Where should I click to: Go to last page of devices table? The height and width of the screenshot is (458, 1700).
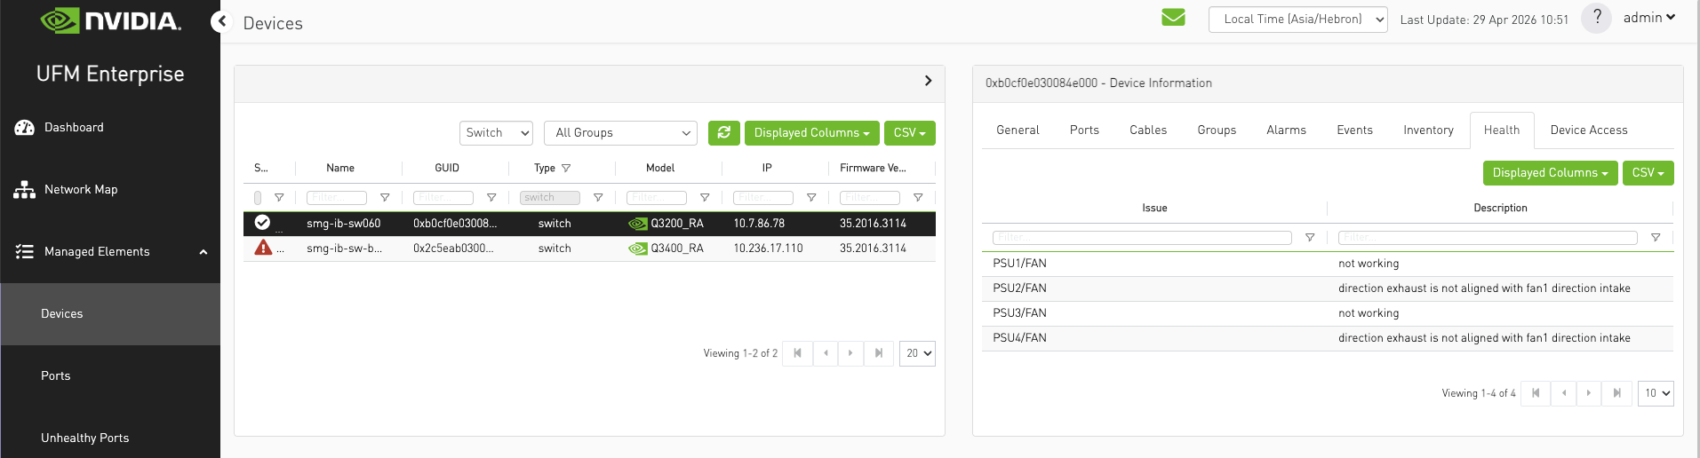click(879, 353)
